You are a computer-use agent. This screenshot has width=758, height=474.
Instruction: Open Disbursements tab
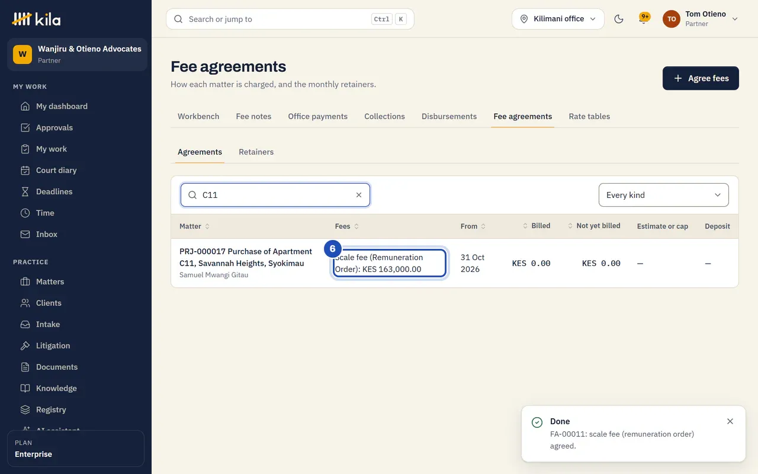click(449, 116)
